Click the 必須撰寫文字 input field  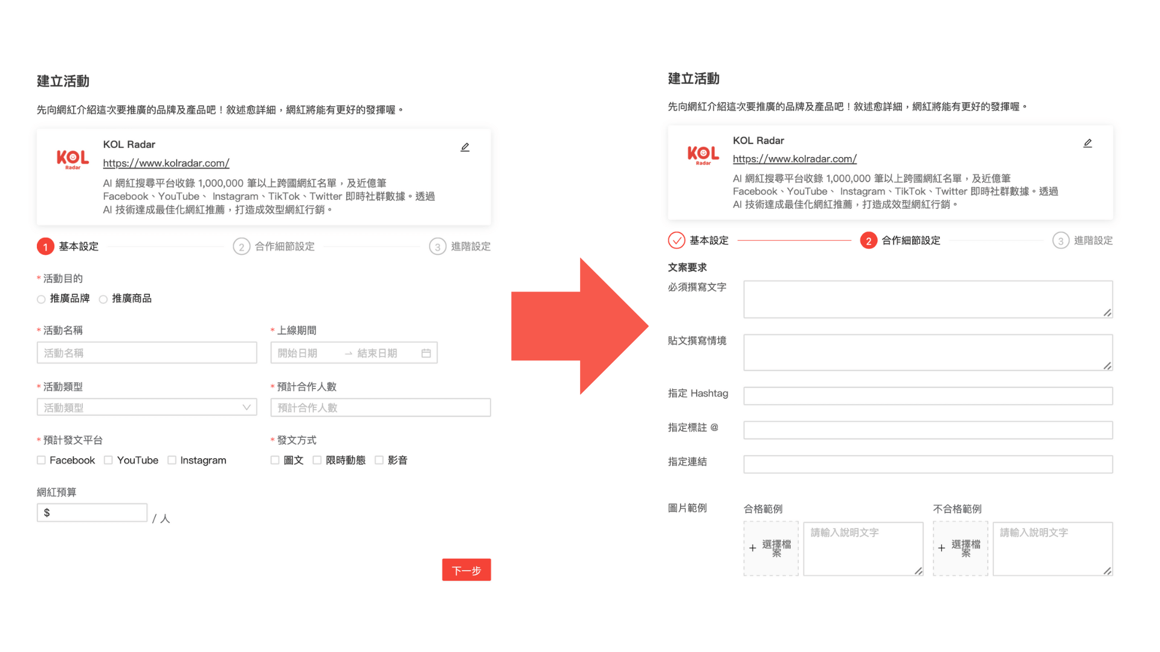[927, 300]
